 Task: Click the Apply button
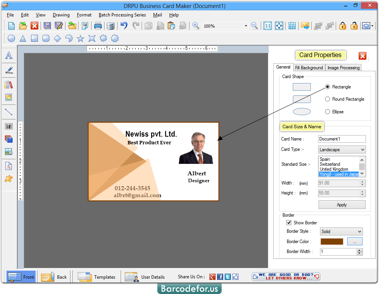(x=342, y=205)
